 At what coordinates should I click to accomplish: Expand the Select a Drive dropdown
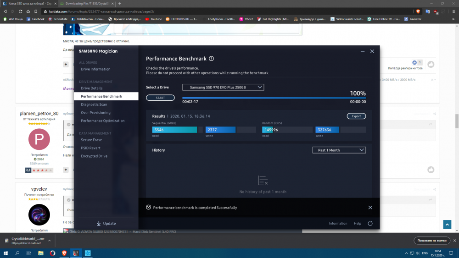point(223,88)
